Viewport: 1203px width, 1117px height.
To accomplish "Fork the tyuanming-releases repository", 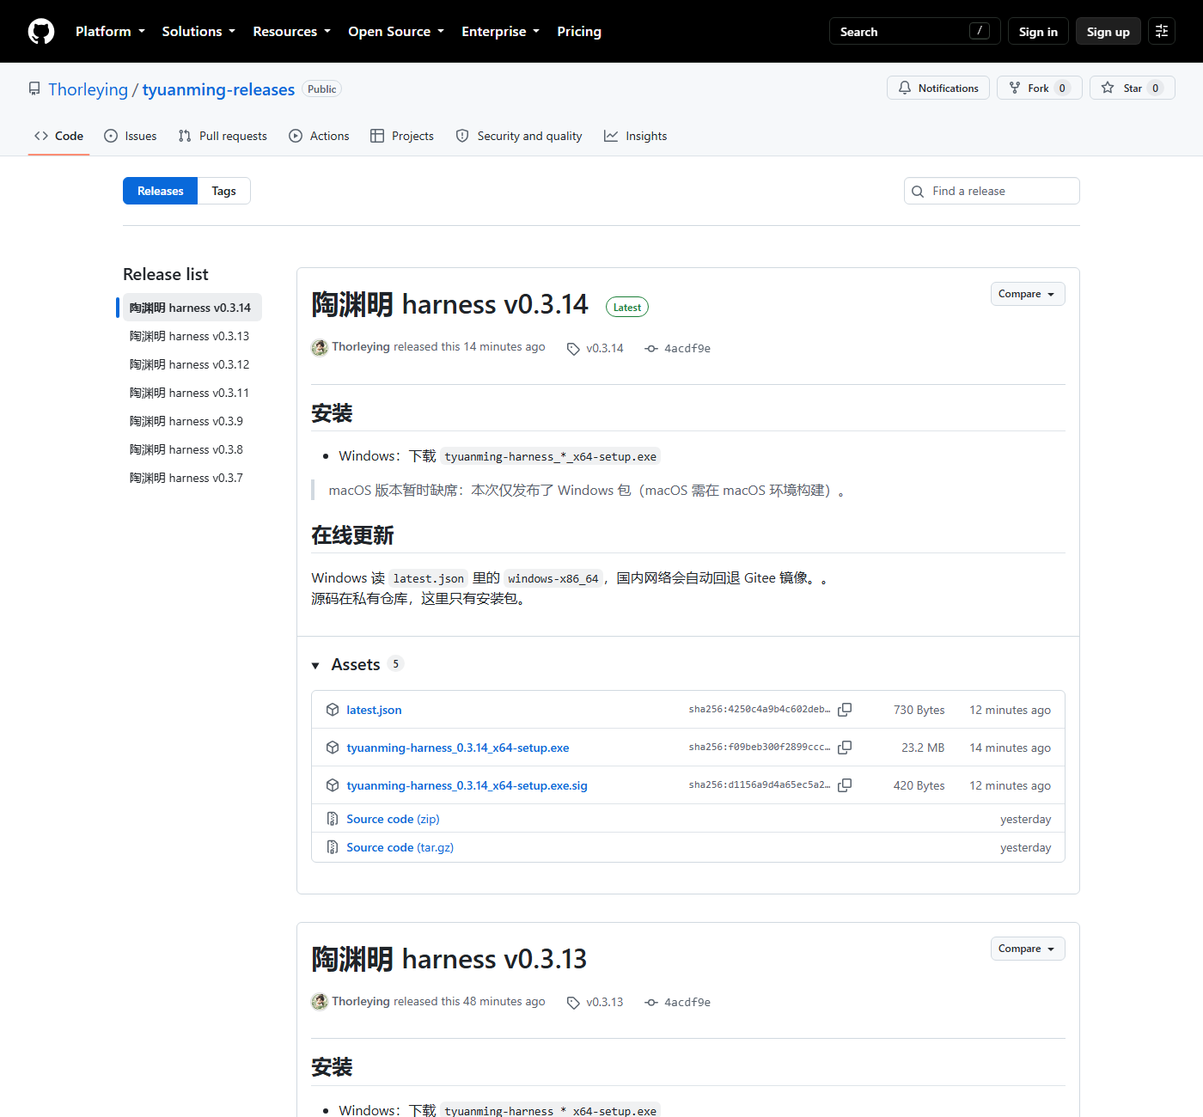I will pos(1040,88).
